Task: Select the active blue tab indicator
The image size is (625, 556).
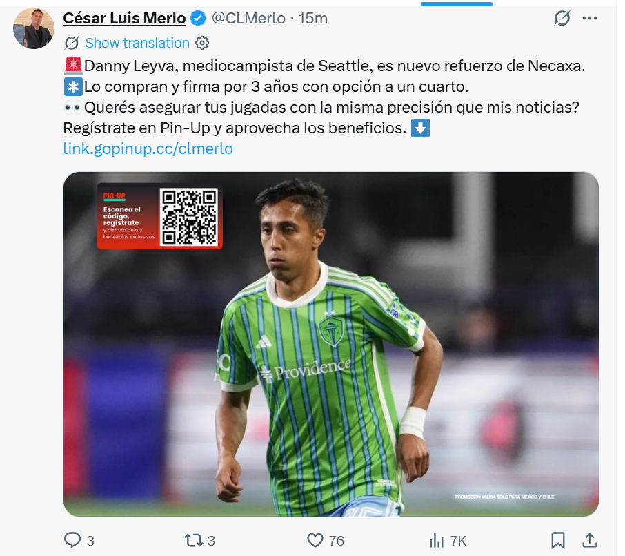Action: pos(457,4)
